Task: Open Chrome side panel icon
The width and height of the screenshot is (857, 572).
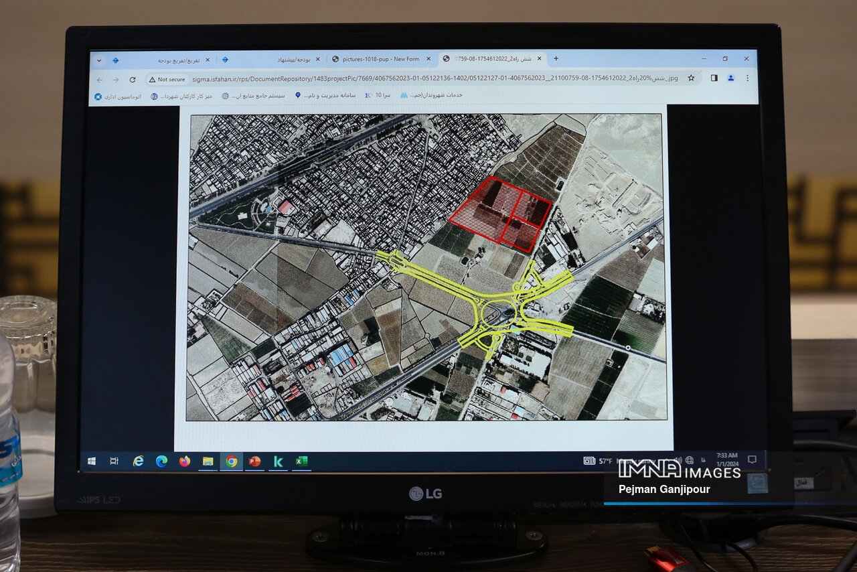Action: pos(714,78)
